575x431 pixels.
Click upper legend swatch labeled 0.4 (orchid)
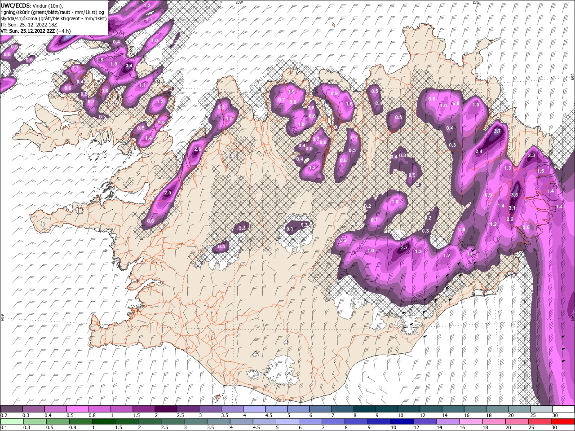pyautogui.click(x=55, y=409)
